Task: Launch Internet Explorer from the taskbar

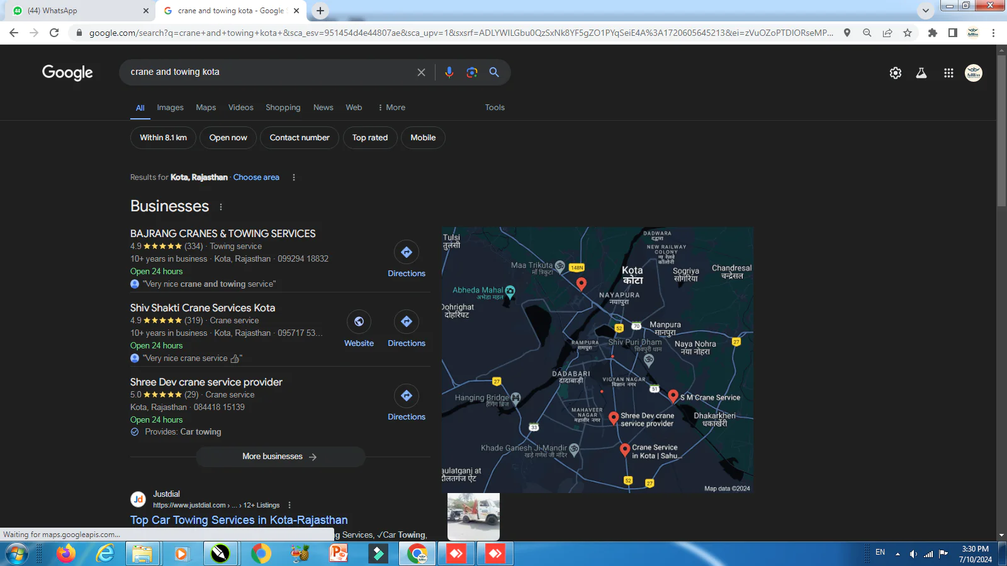Action: click(x=104, y=553)
